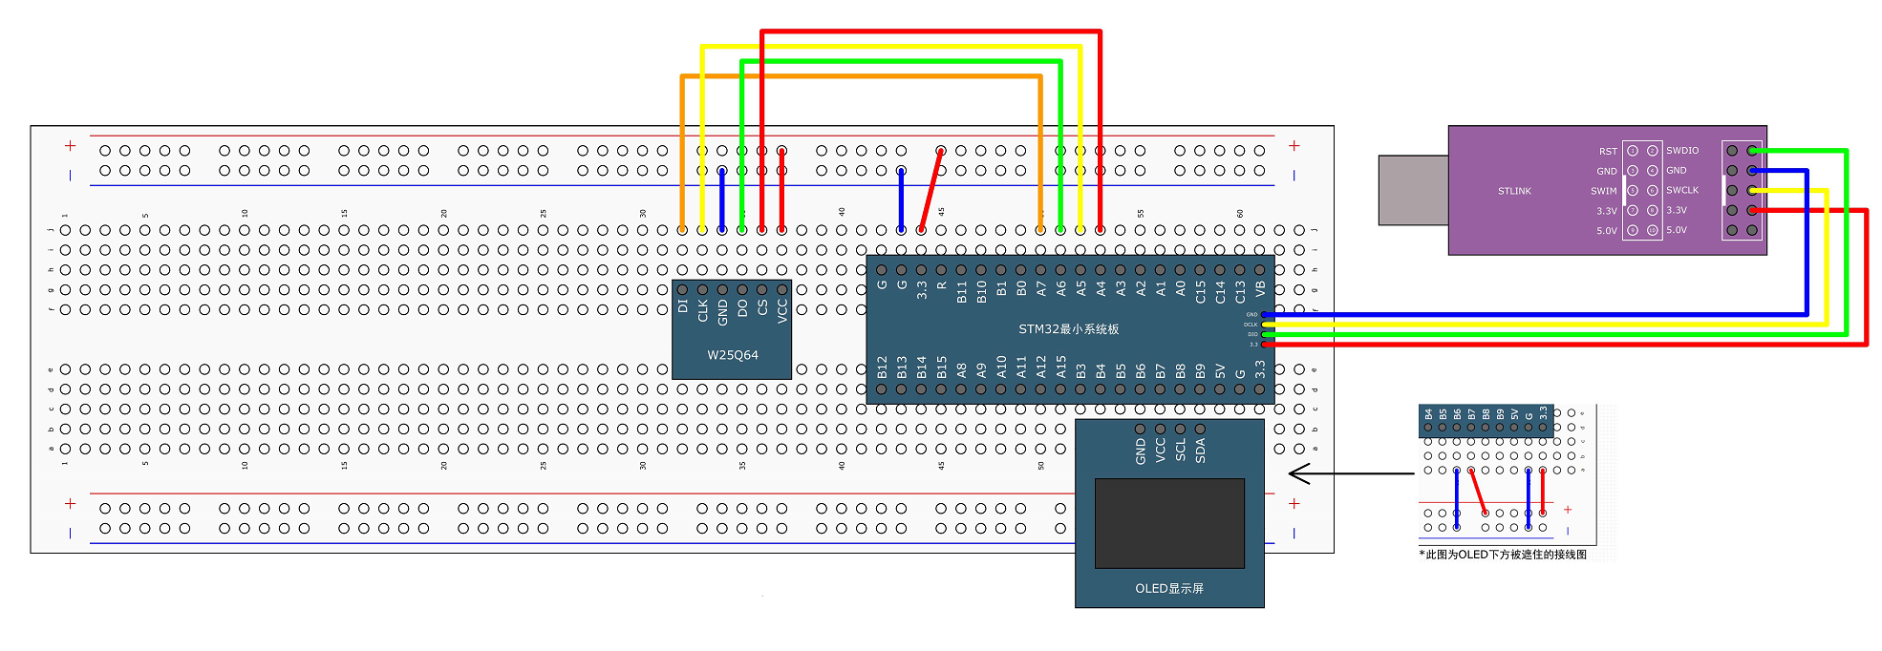The height and width of the screenshot is (651, 1882).
Task: Select the A1 pin label on STM32
Action: tap(1161, 288)
